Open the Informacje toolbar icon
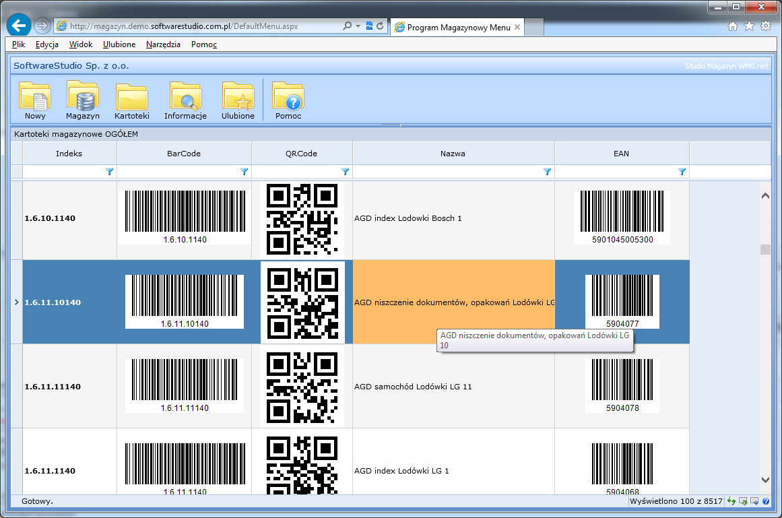Viewport: 782px width, 518px height. pos(185,100)
